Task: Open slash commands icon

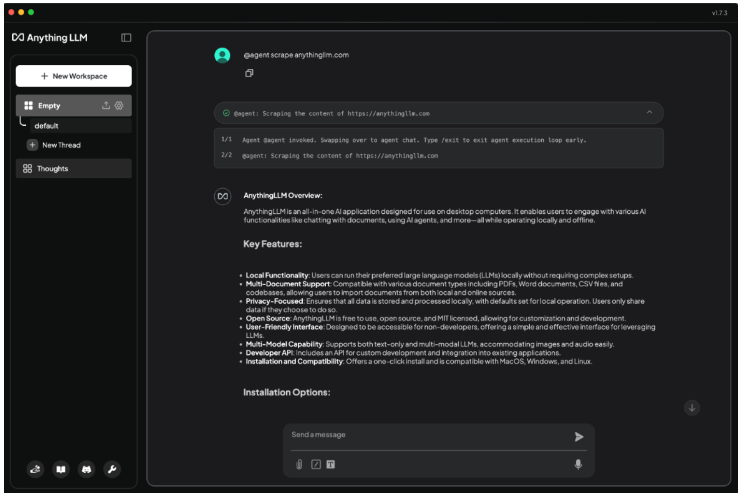Action: pyautogui.click(x=316, y=464)
